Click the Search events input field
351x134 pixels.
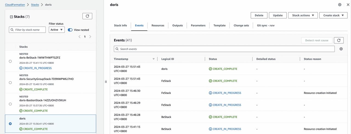(x=225, y=49)
